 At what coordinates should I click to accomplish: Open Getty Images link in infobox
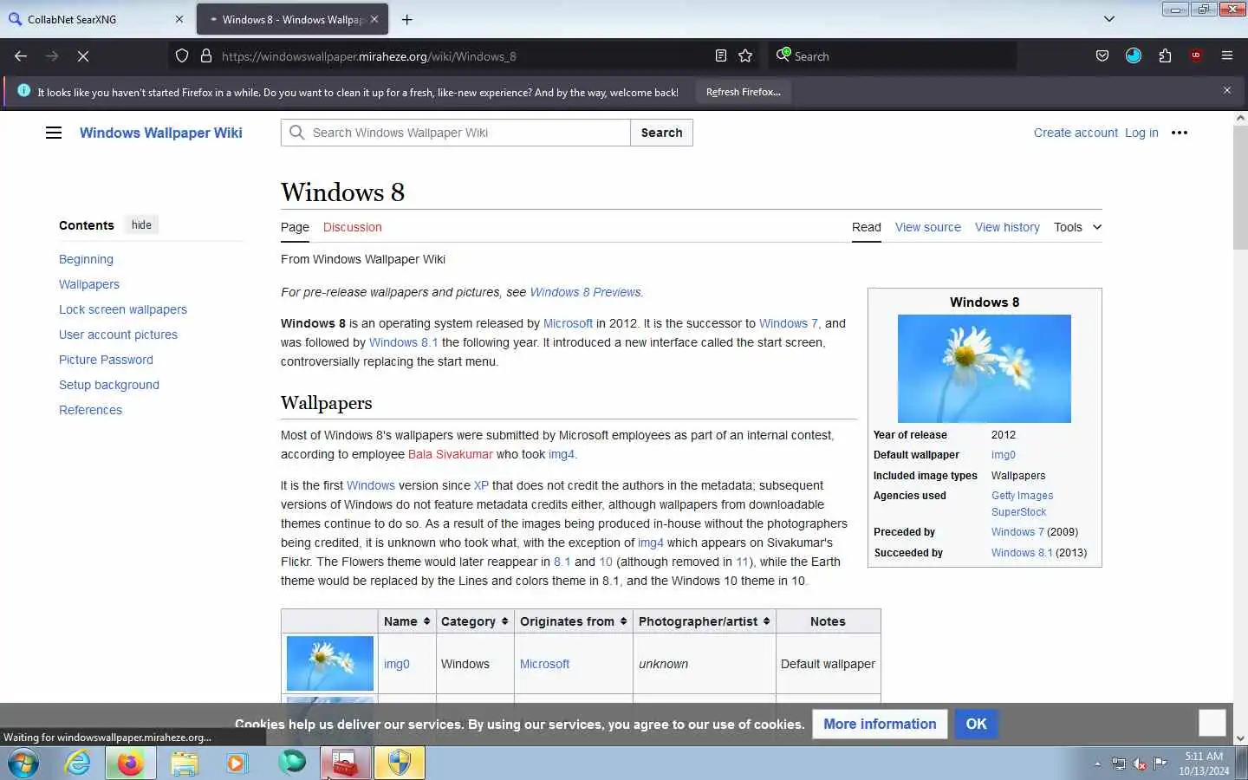point(1022,496)
